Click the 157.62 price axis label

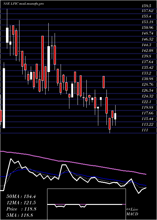pyautogui.click(x=148, y=10)
